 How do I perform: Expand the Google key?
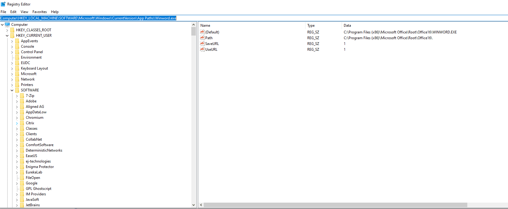point(17,183)
